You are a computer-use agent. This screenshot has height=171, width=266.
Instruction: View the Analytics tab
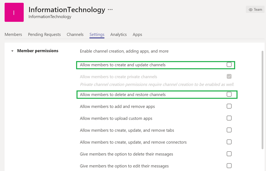[118, 34]
